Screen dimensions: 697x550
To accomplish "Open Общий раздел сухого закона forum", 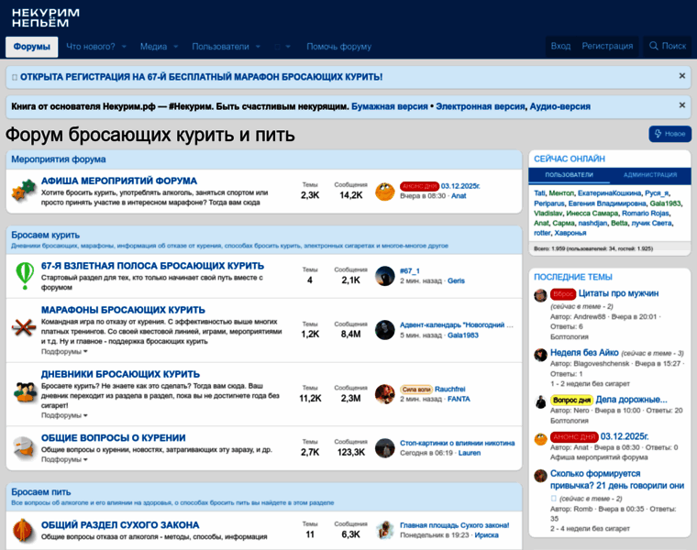I will (x=120, y=525).
